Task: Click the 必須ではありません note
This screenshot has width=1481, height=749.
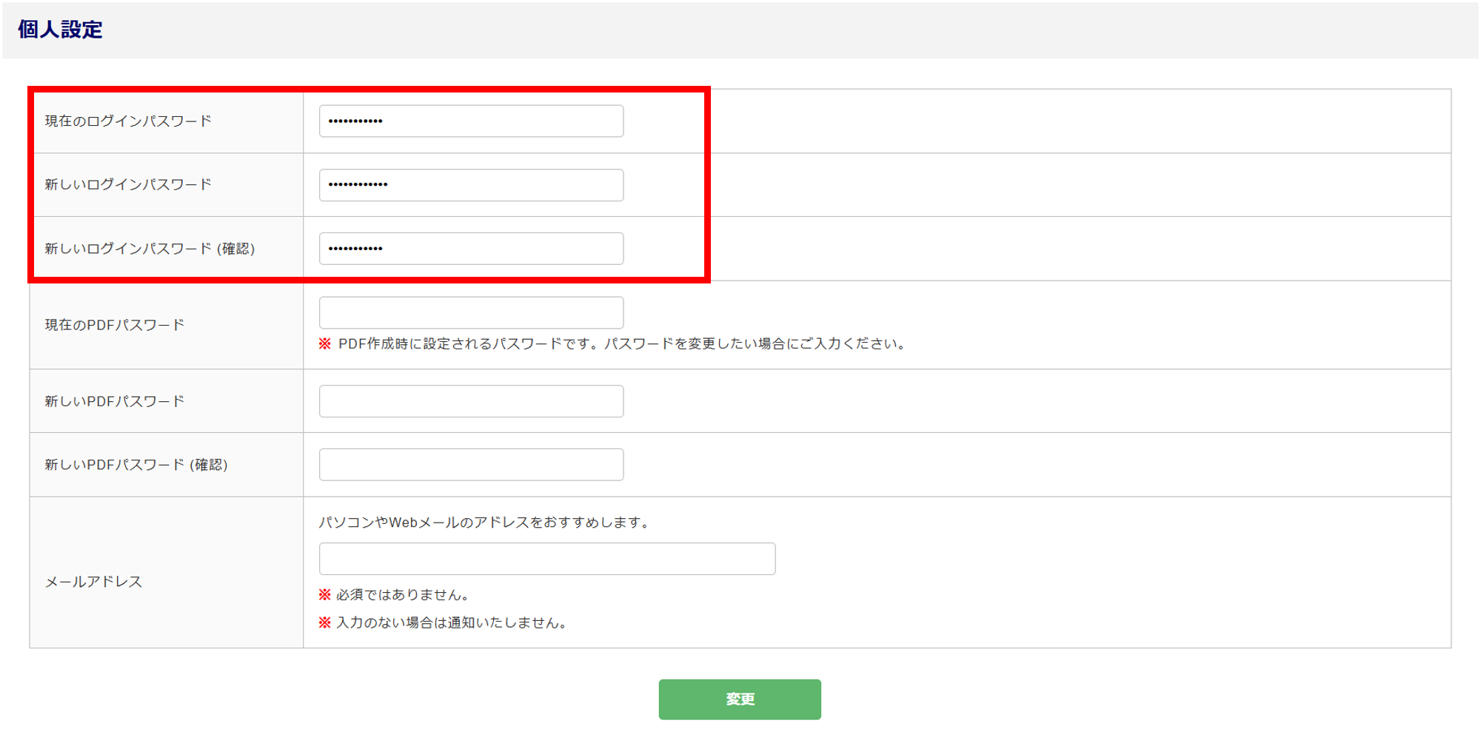Action: coord(402,595)
